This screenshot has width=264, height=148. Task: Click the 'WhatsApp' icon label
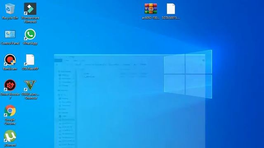(x=30, y=43)
